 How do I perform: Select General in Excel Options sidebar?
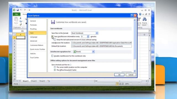coord(33,21)
